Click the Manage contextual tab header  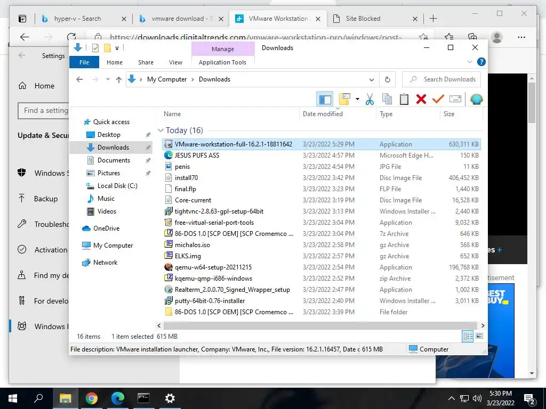pos(223,49)
